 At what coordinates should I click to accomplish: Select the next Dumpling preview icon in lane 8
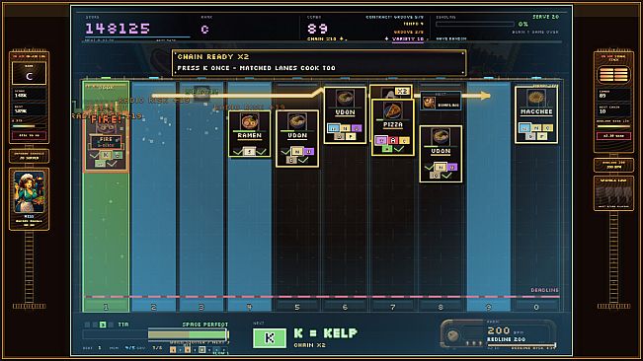429,103
